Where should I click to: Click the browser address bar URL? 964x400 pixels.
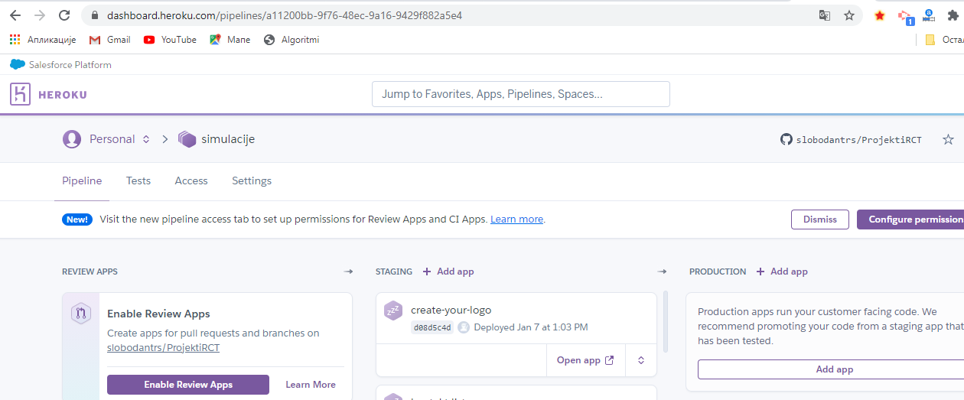[285, 15]
